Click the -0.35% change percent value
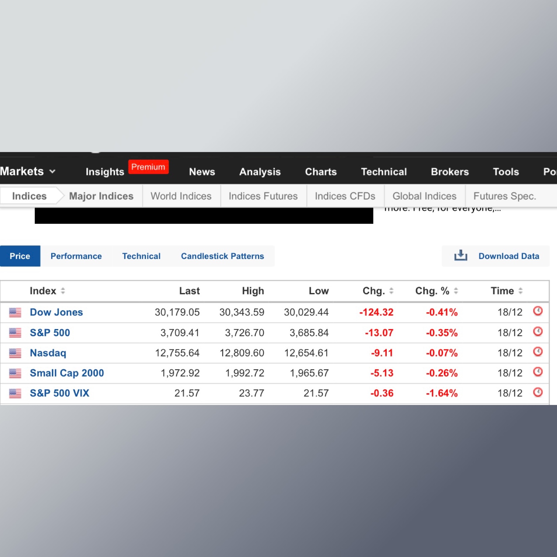This screenshot has width=557, height=557. (x=442, y=333)
